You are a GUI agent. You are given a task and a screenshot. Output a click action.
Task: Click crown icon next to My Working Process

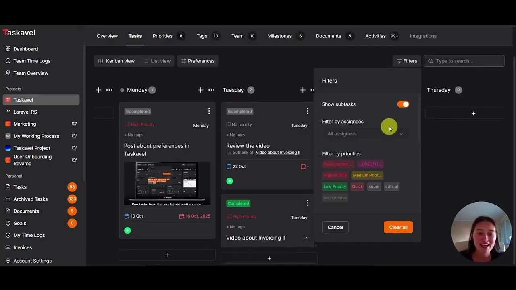tap(74, 136)
